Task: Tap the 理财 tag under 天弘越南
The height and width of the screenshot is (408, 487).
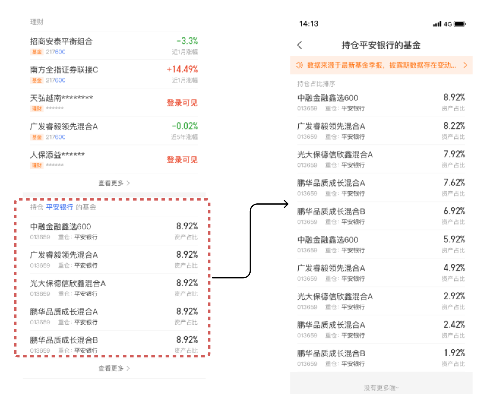Action: point(37,109)
